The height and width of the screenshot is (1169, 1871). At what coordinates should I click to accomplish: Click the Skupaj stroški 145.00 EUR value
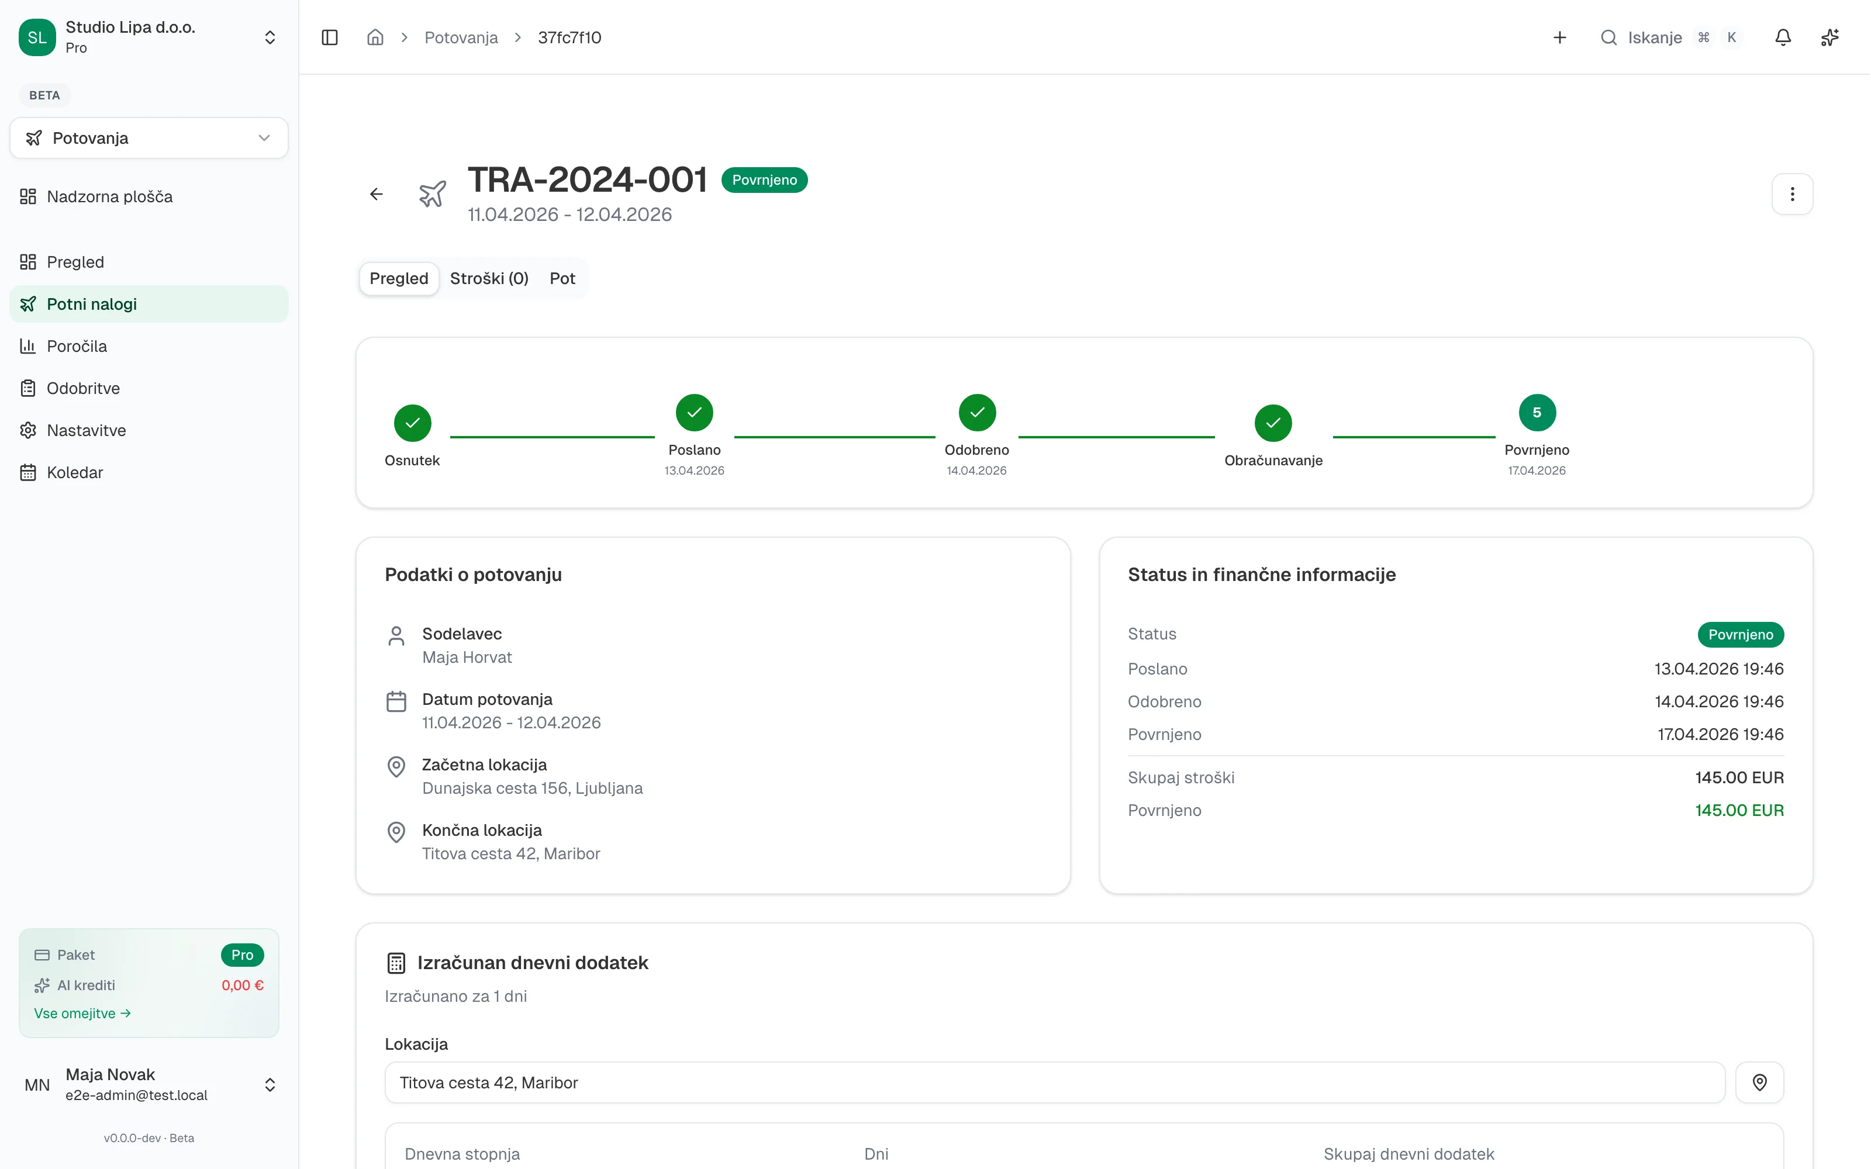point(1739,778)
